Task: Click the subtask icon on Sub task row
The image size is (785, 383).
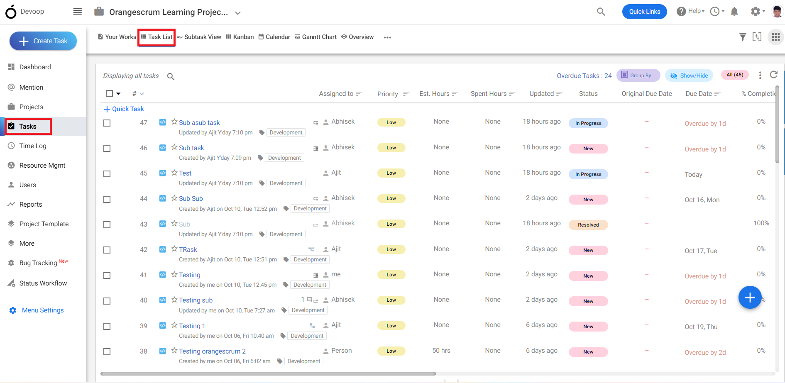Action: [x=315, y=148]
